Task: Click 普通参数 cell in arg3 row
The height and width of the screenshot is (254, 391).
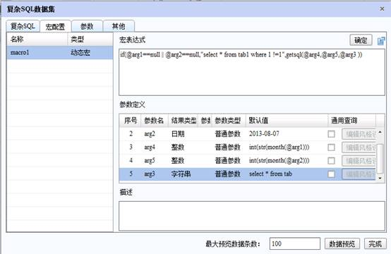Action: click(x=228, y=174)
